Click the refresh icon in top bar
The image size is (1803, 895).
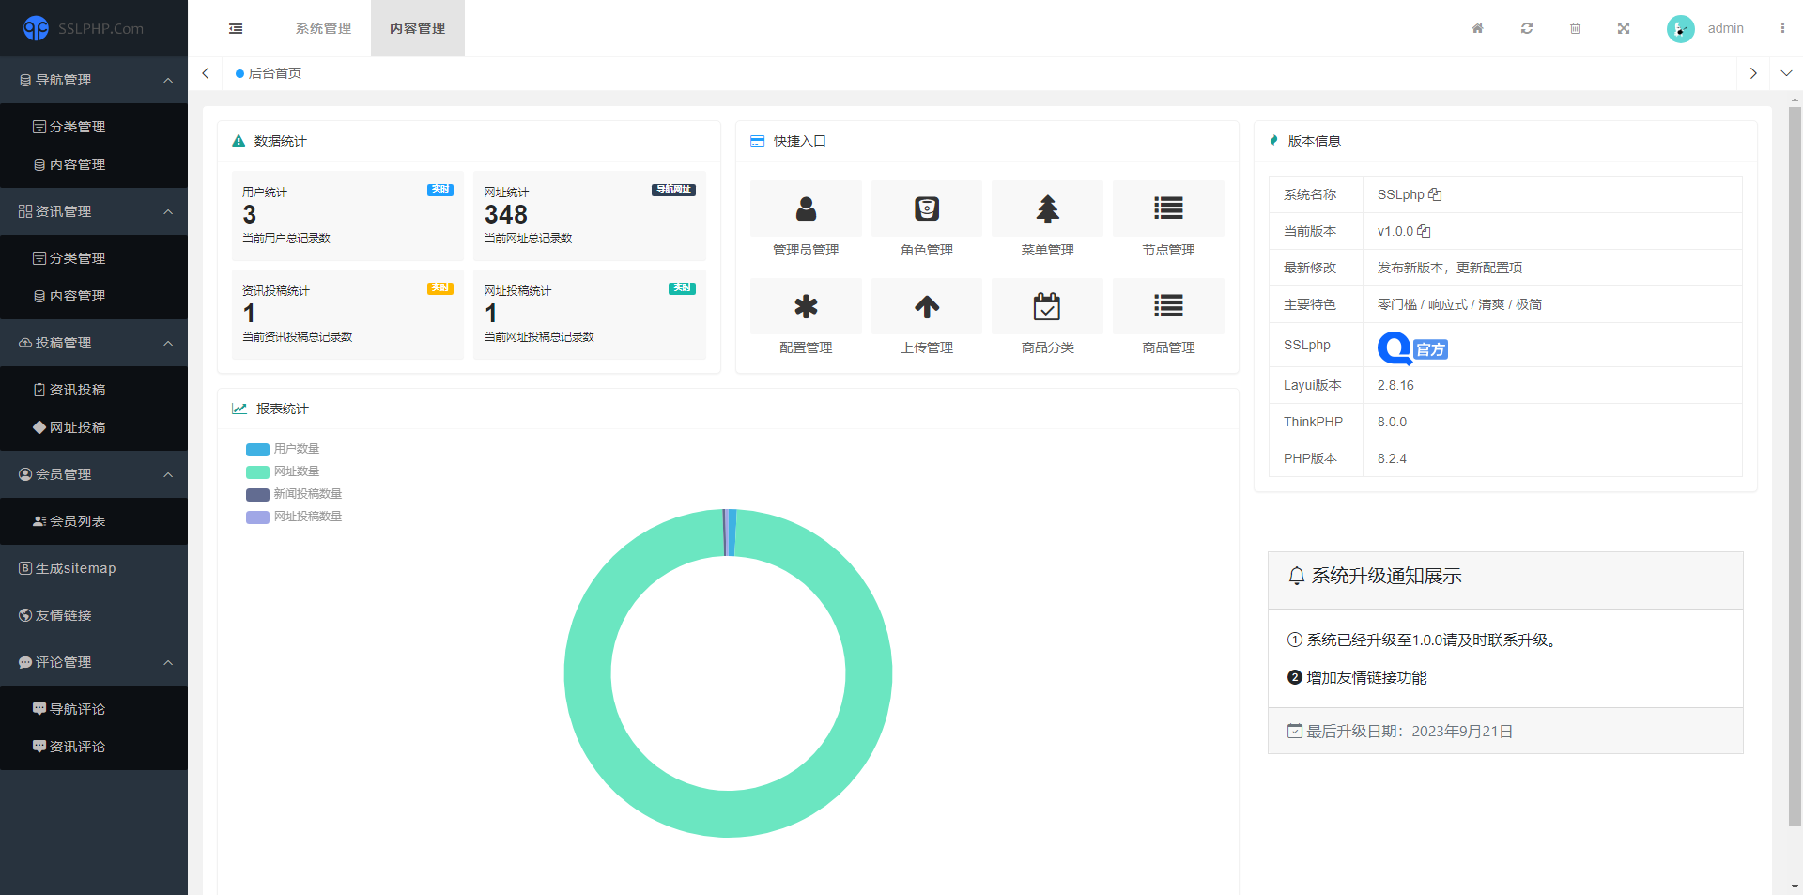click(1527, 28)
